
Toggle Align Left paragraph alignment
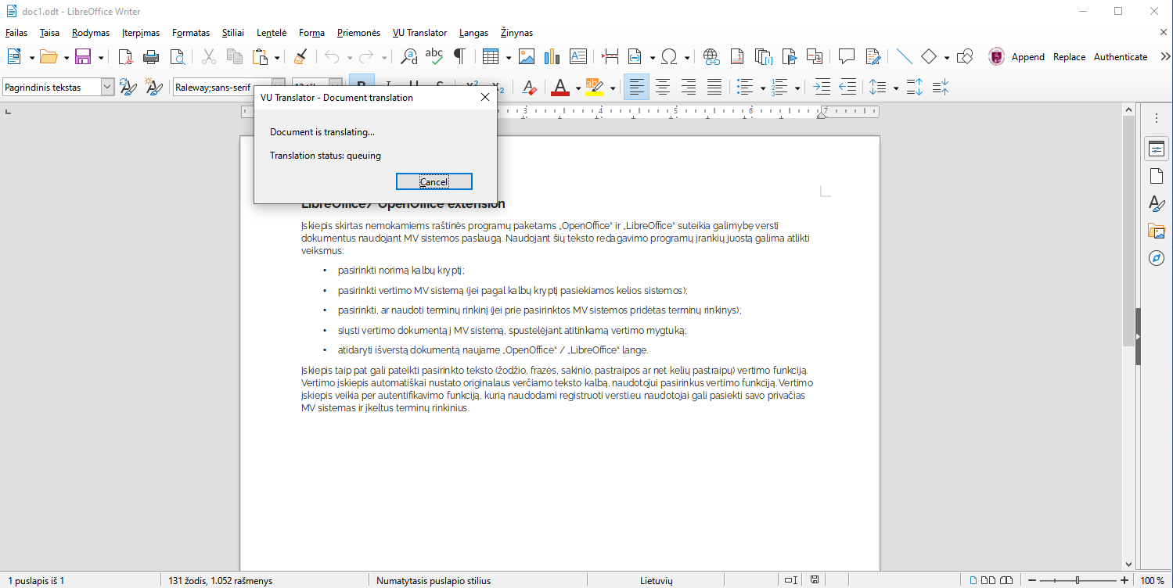(x=637, y=88)
